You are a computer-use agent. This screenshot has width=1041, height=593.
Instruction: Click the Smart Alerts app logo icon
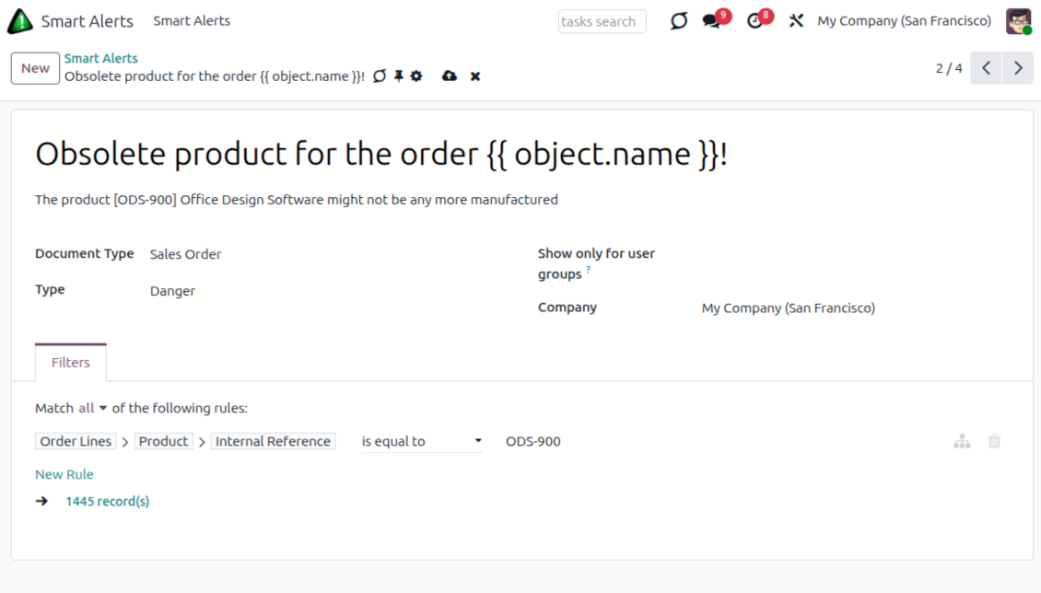pyautogui.click(x=20, y=21)
